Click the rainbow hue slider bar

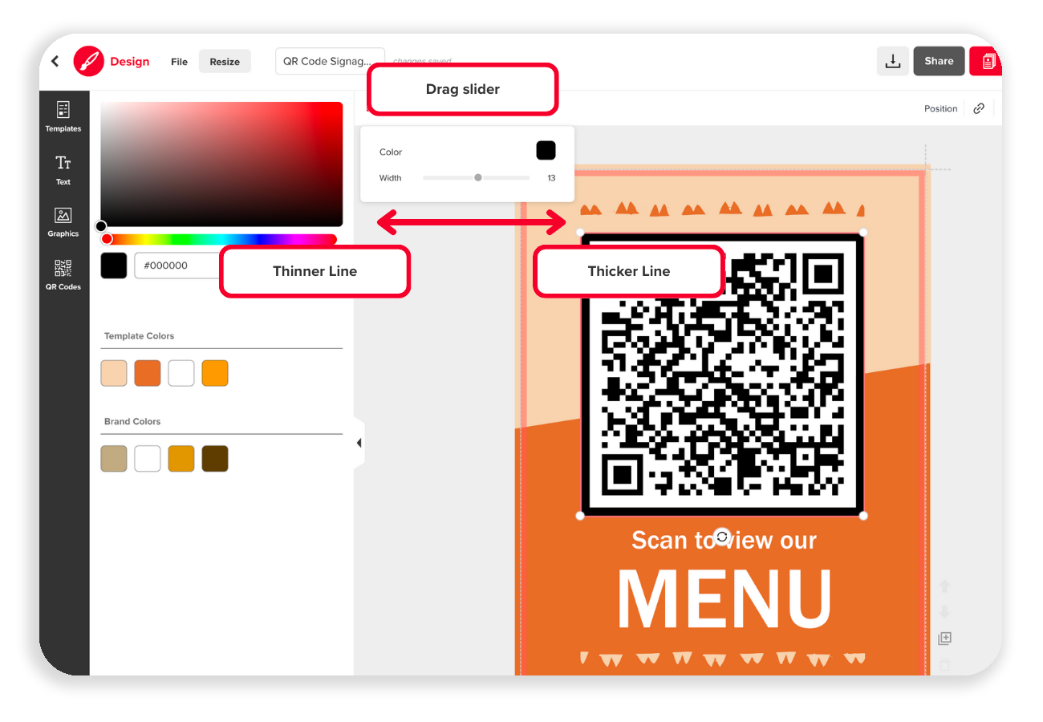218,239
